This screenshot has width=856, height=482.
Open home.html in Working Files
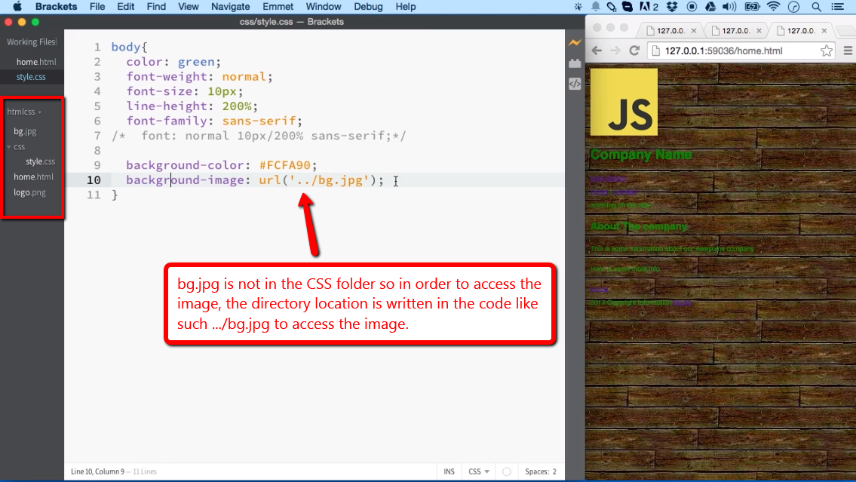36,62
